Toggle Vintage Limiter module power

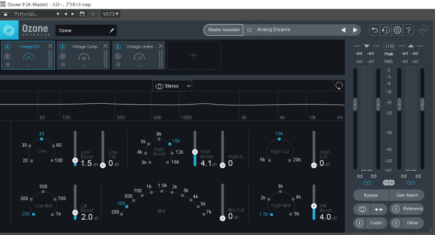(118, 47)
